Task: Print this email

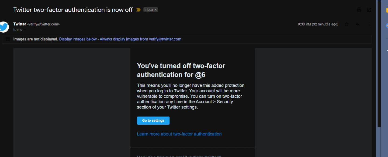Action: [x=359, y=9]
